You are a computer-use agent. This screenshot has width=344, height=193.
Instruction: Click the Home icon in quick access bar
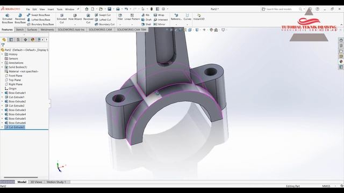(x=87, y=9)
